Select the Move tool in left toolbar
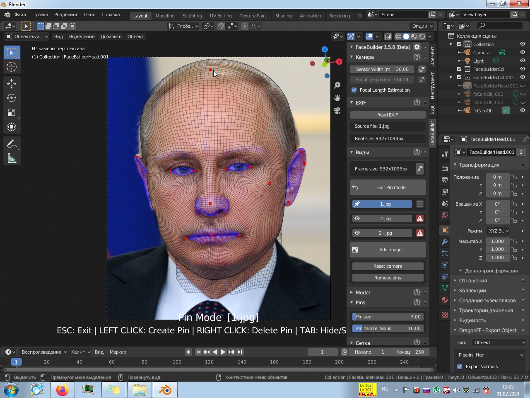Viewport: 530px width, 398px height. click(x=12, y=84)
